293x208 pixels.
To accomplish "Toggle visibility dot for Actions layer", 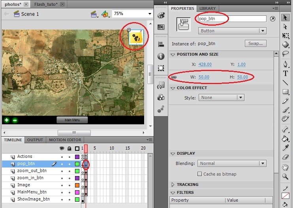I will (x=62, y=157).
